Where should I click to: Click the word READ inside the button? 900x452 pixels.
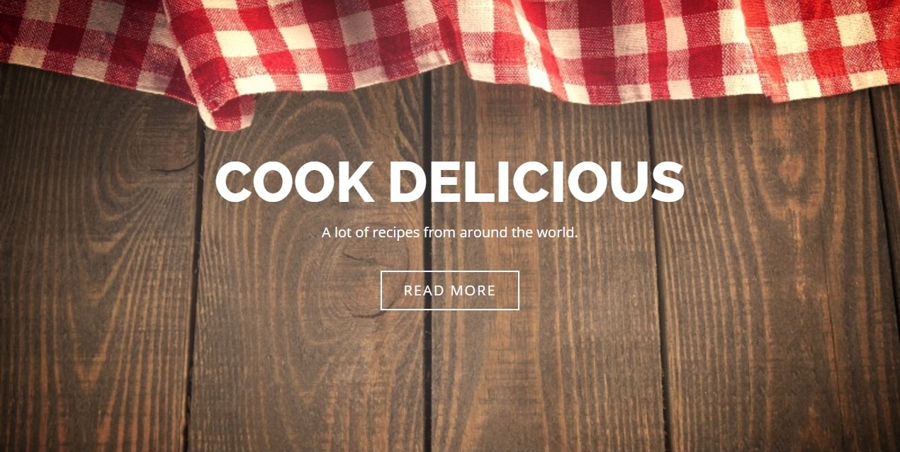(424, 290)
